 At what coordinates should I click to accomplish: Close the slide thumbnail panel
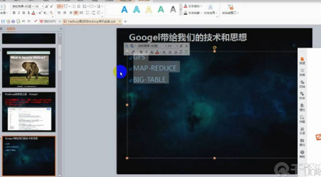pos(61,29)
